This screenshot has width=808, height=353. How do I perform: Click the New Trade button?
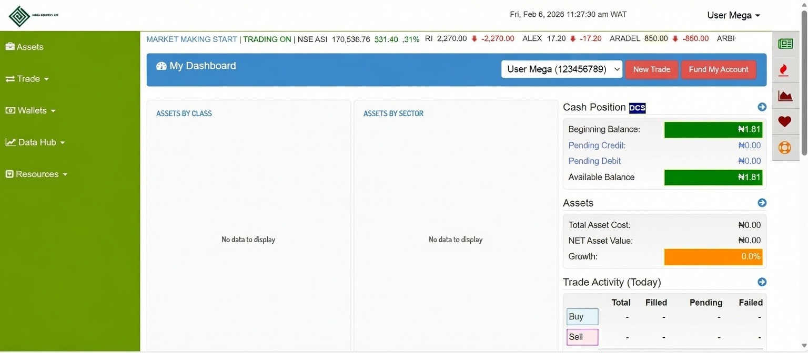click(x=651, y=69)
